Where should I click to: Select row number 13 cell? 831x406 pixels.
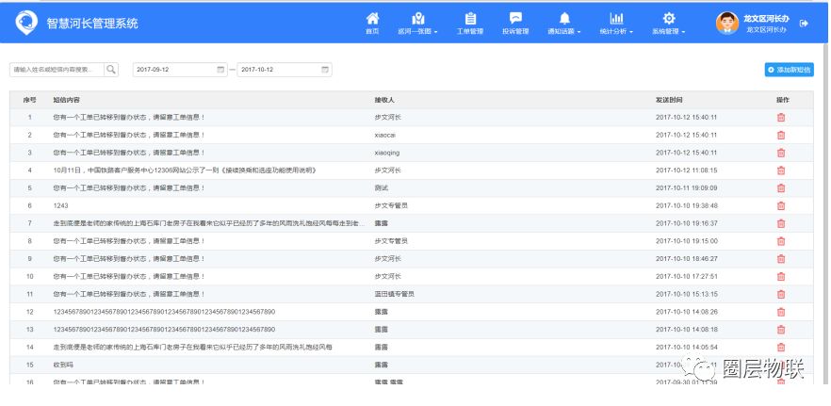pos(30,329)
